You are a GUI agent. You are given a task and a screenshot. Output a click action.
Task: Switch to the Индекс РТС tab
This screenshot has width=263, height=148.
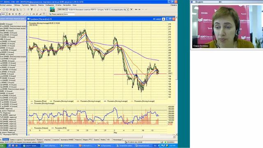[x=88, y=140]
